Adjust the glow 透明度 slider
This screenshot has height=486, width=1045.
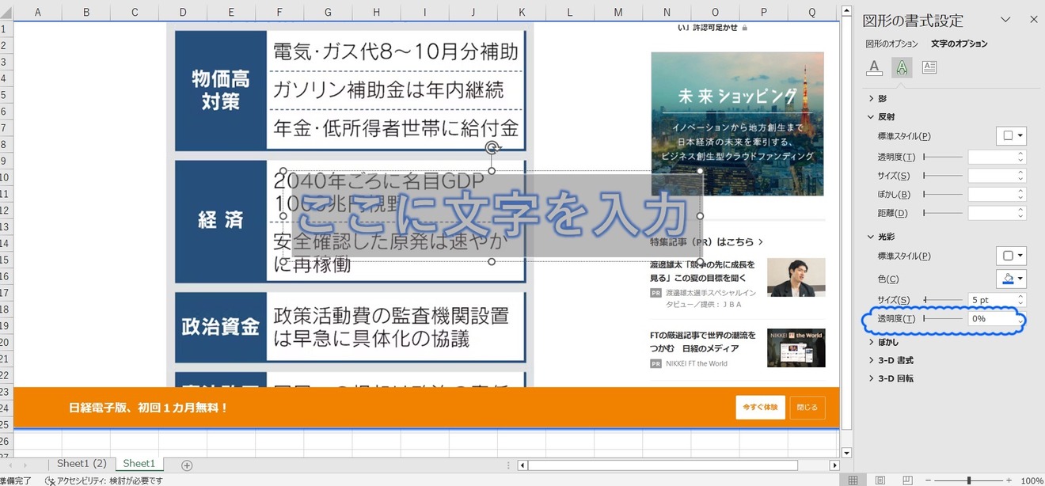(x=943, y=319)
